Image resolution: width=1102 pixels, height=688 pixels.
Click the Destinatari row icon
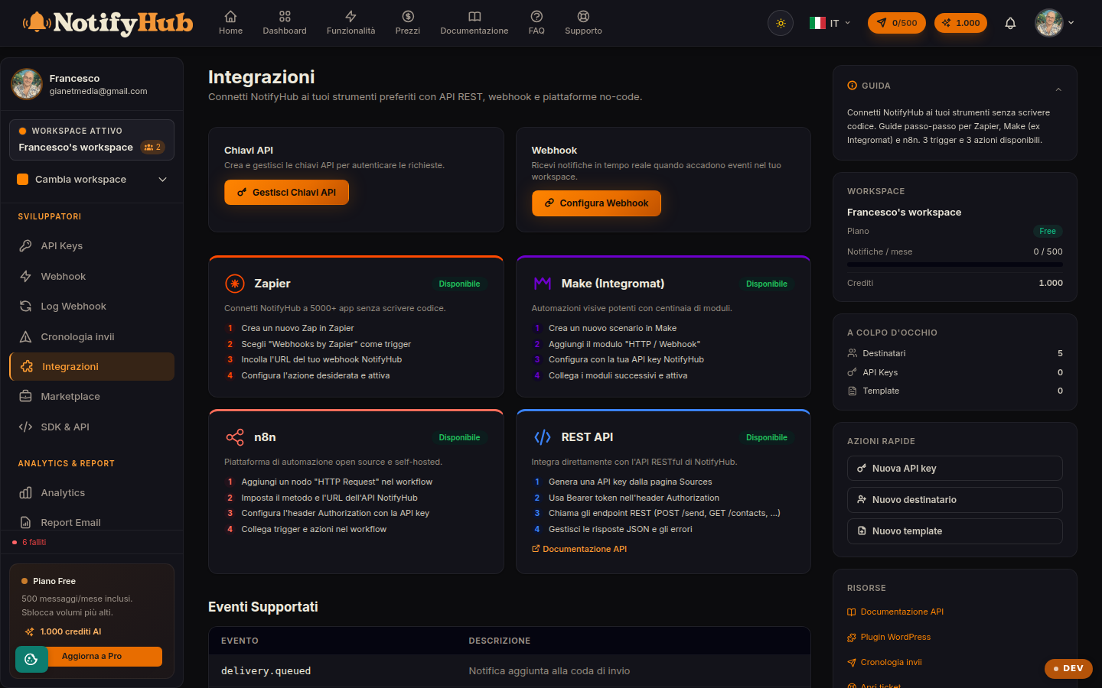pyautogui.click(x=852, y=353)
